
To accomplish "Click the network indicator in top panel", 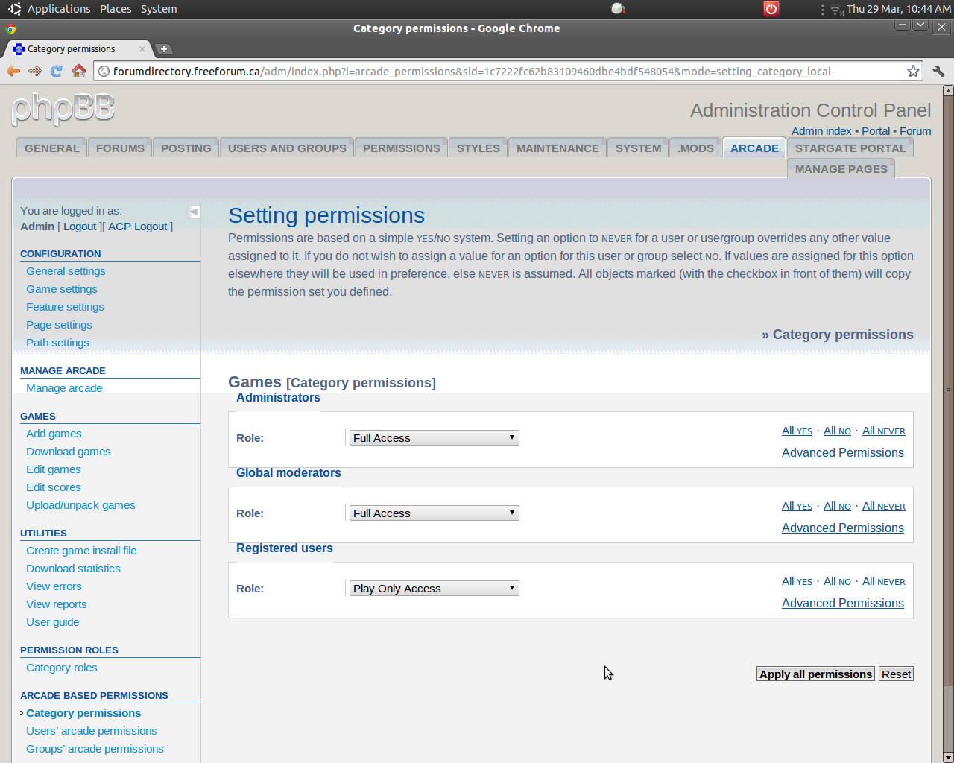I will pos(836,10).
